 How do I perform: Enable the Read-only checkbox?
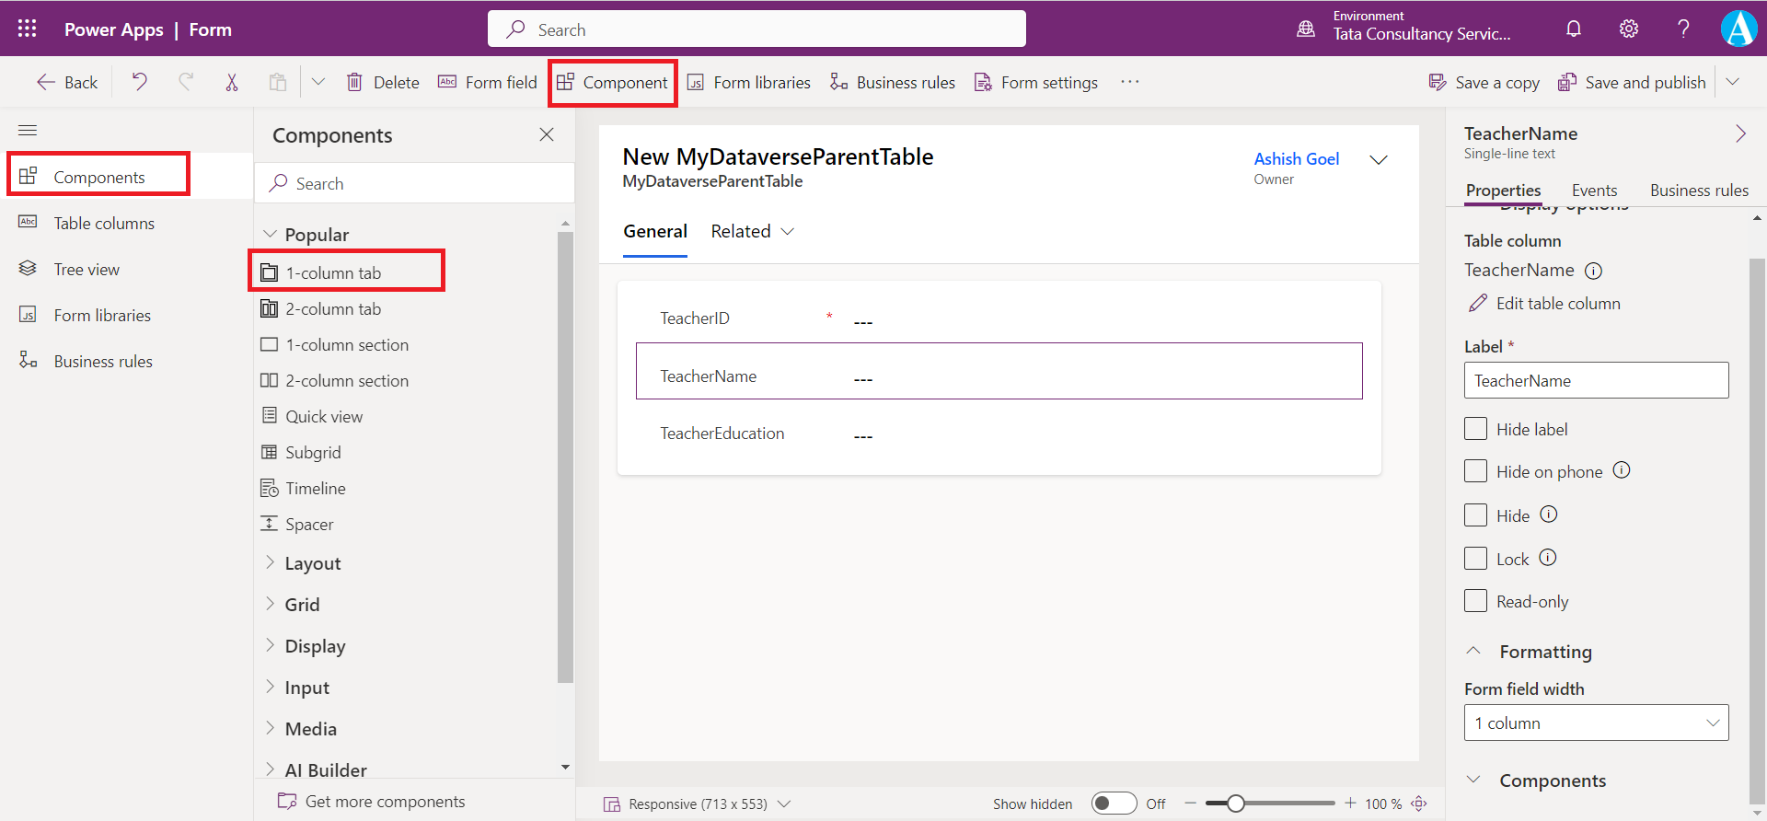1475,601
